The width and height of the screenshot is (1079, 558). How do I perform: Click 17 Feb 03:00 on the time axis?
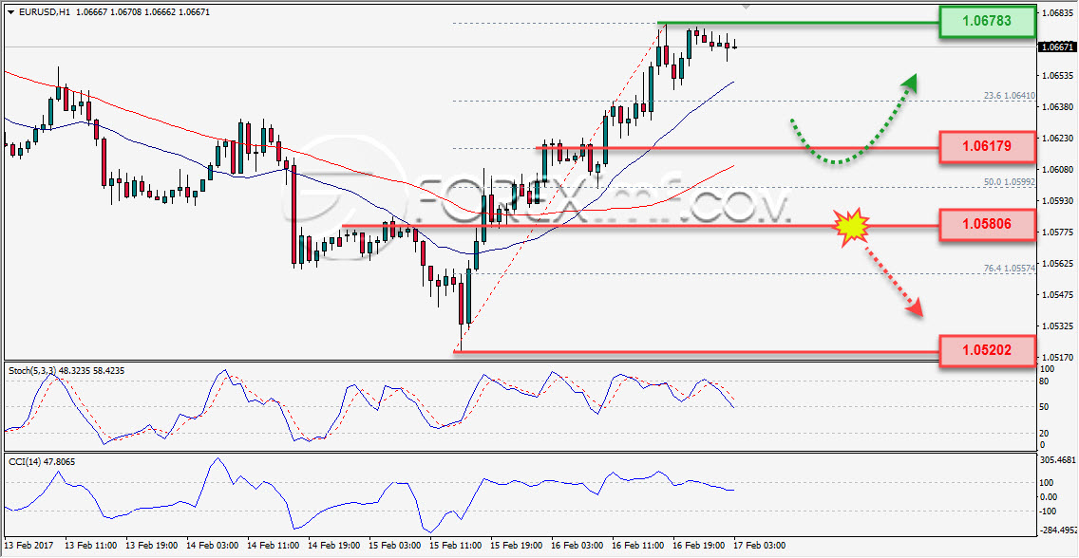(758, 545)
